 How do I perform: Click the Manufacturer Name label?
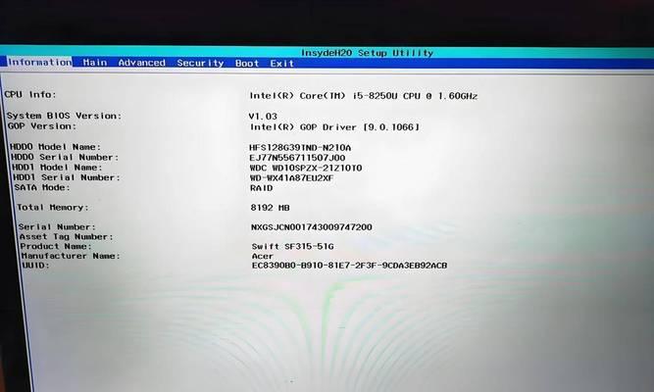71,256
